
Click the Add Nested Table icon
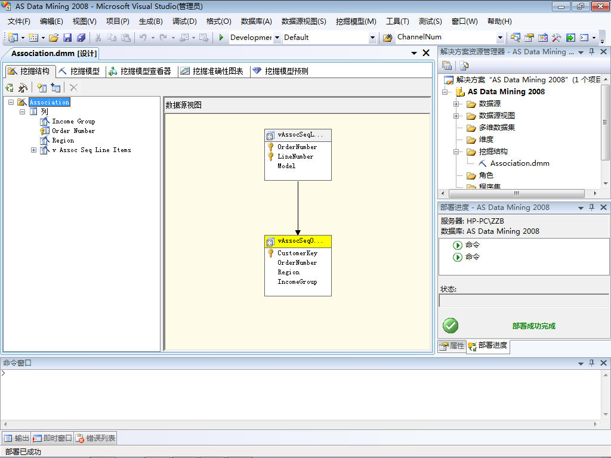click(55, 88)
